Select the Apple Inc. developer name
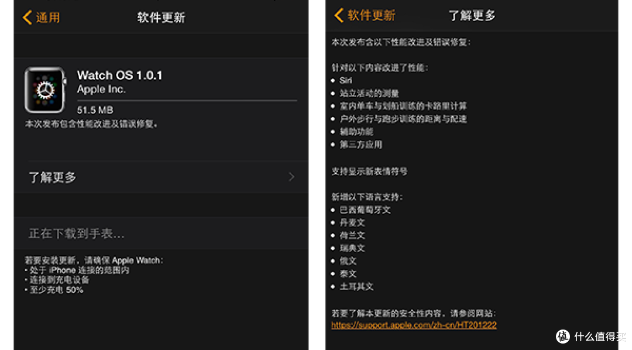632x350 pixels. pos(101,89)
